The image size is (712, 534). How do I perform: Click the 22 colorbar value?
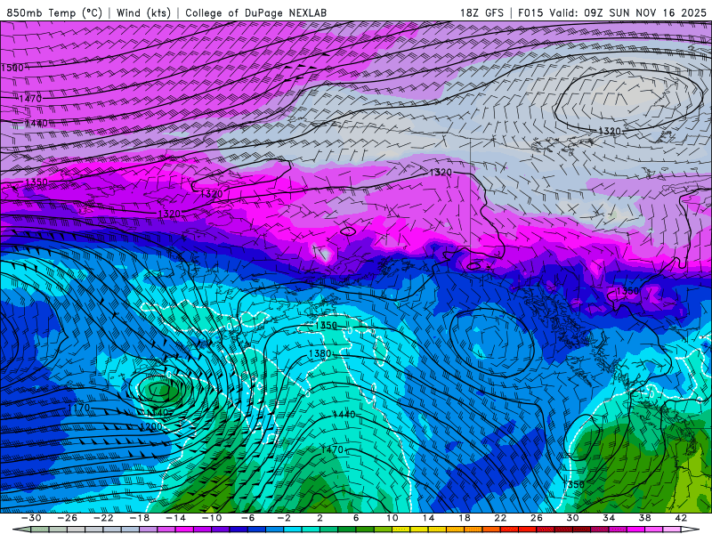[500, 518]
